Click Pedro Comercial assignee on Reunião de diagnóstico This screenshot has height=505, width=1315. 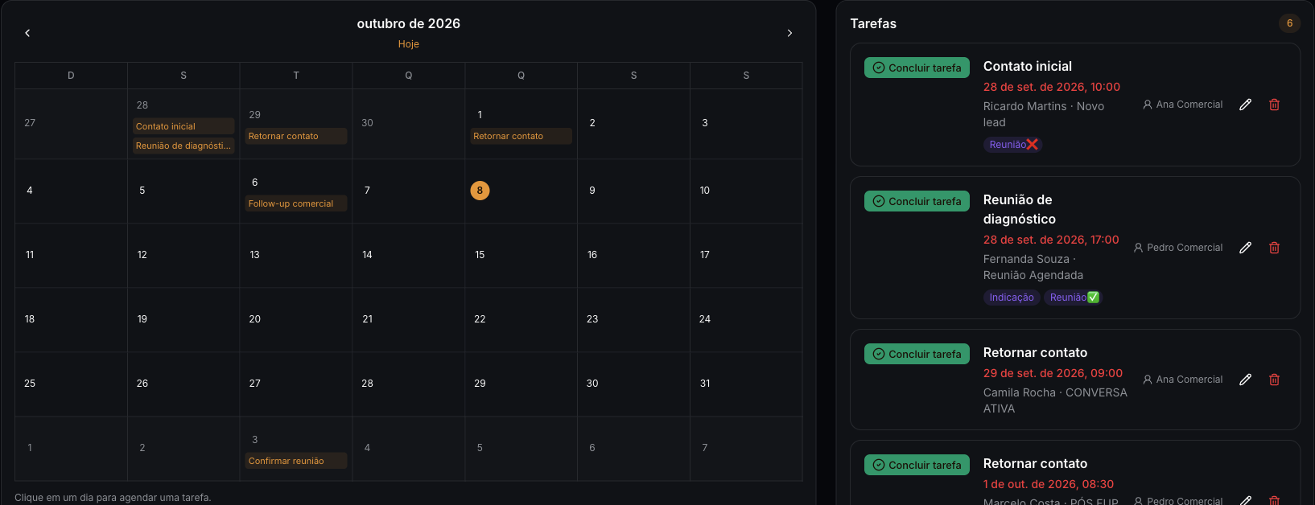(1178, 248)
